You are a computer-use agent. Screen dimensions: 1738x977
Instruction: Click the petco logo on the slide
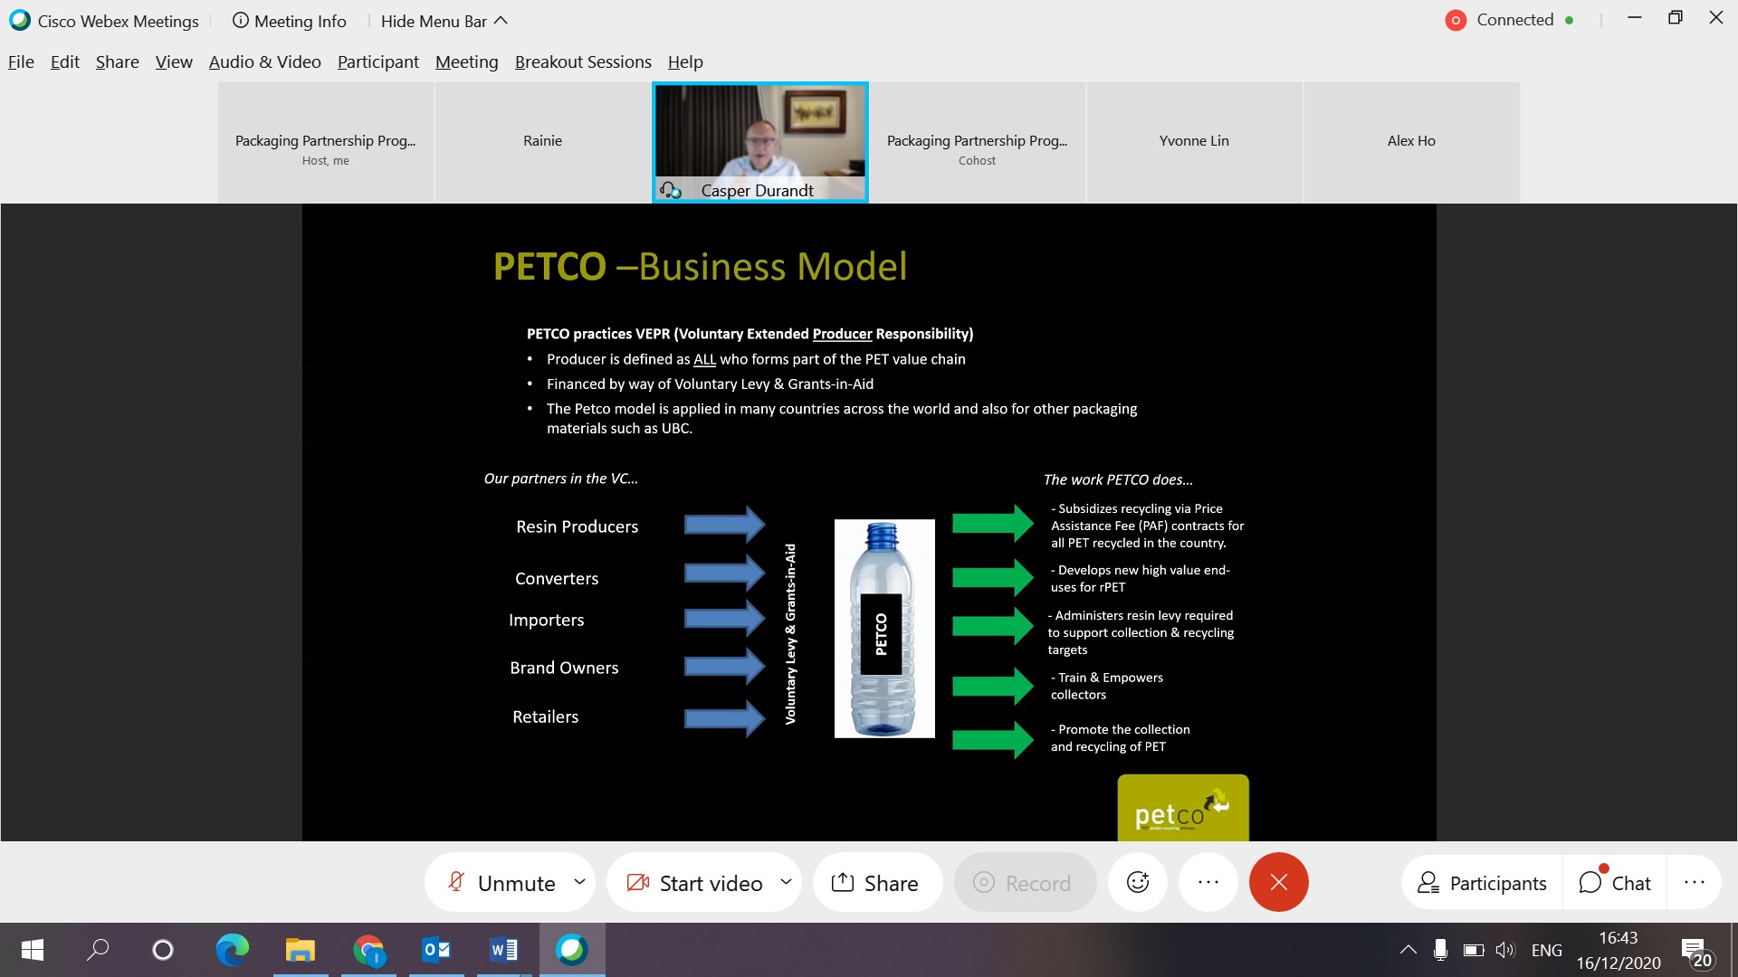1183,808
